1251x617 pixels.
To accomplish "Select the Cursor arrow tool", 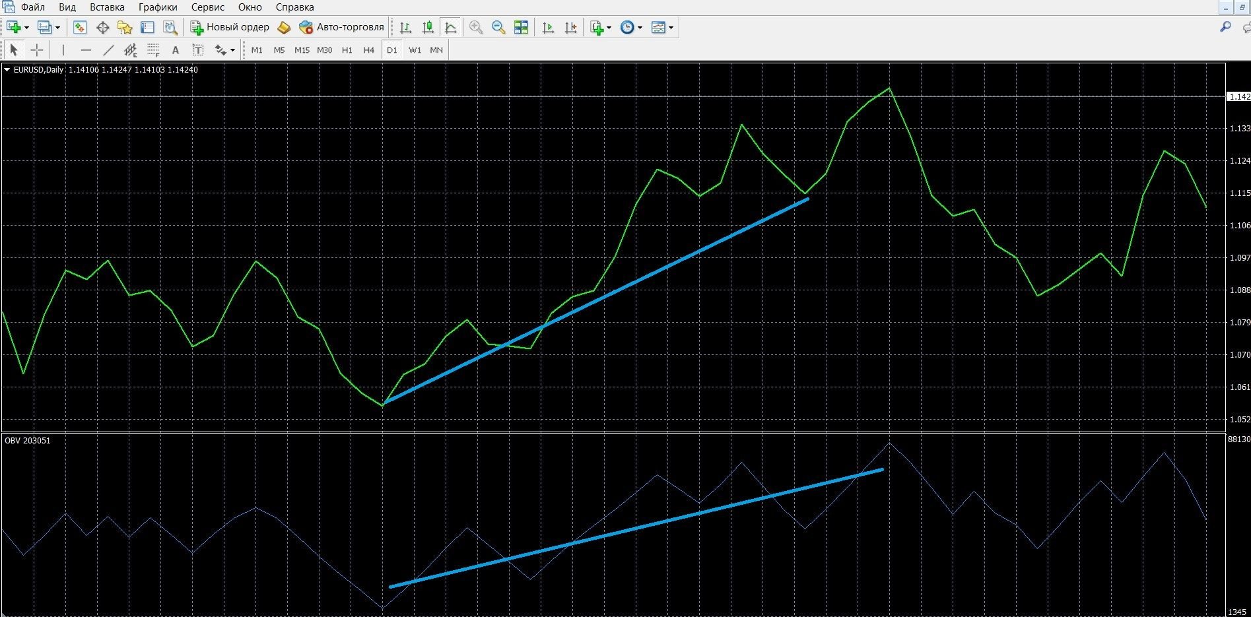I will (x=14, y=49).
